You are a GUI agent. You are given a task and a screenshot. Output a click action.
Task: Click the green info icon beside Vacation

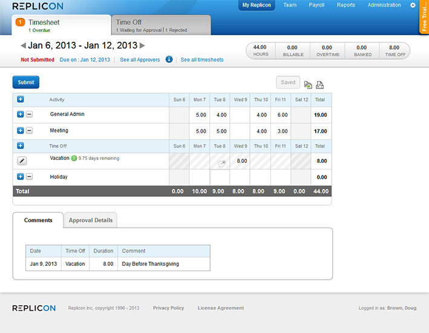tap(74, 159)
